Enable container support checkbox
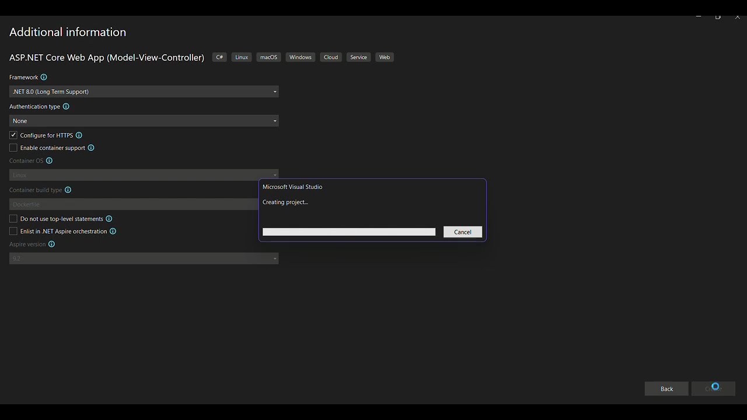Image resolution: width=747 pixels, height=420 pixels. 13,148
